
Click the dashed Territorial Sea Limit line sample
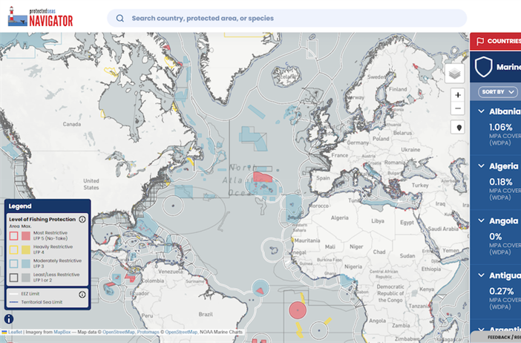(13, 302)
